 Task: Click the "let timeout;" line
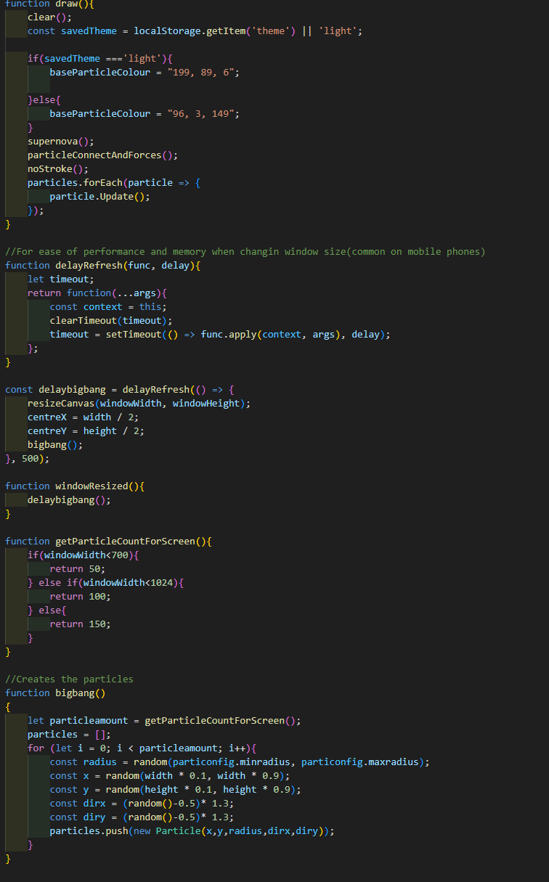pyautogui.click(x=61, y=279)
